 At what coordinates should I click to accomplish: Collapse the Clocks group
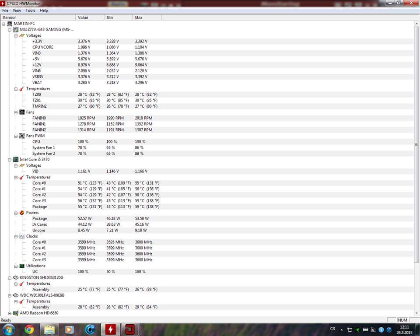point(16,236)
